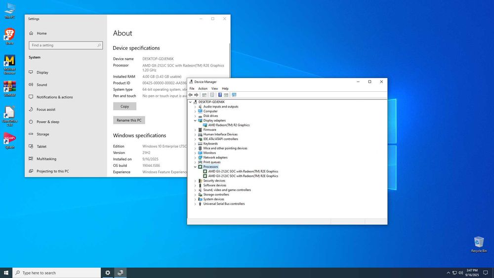Screen dimensions: 494x278
Task: Expand Disk drives category
Action: tap(195, 116)
